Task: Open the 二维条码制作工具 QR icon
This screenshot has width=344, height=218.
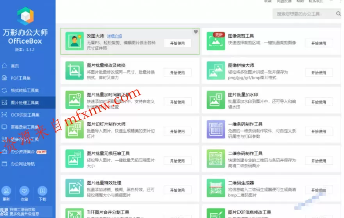Action: pyautogui.click(x=216, y=159)
